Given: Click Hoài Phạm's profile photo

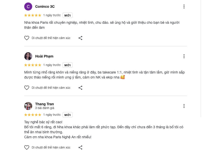Looking at the screenshot, I should [28, 56].
